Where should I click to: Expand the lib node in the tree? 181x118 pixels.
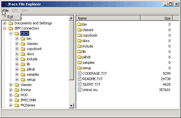click(17, 64)
